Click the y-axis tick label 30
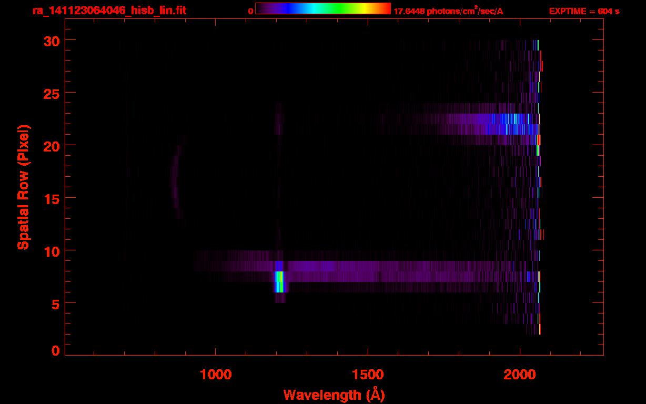Screen dimensions: 646x404 (x=52, y=41)
